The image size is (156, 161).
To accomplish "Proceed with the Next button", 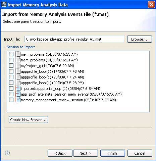I will click(x=86, y=153).
